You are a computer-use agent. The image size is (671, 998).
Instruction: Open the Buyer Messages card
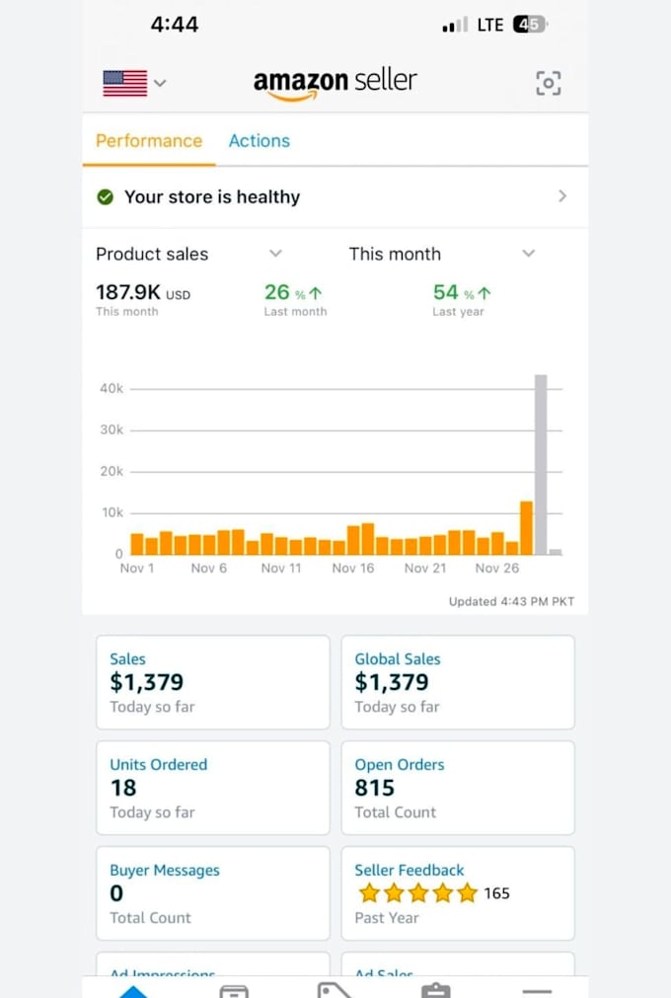[x=213, y=893]
